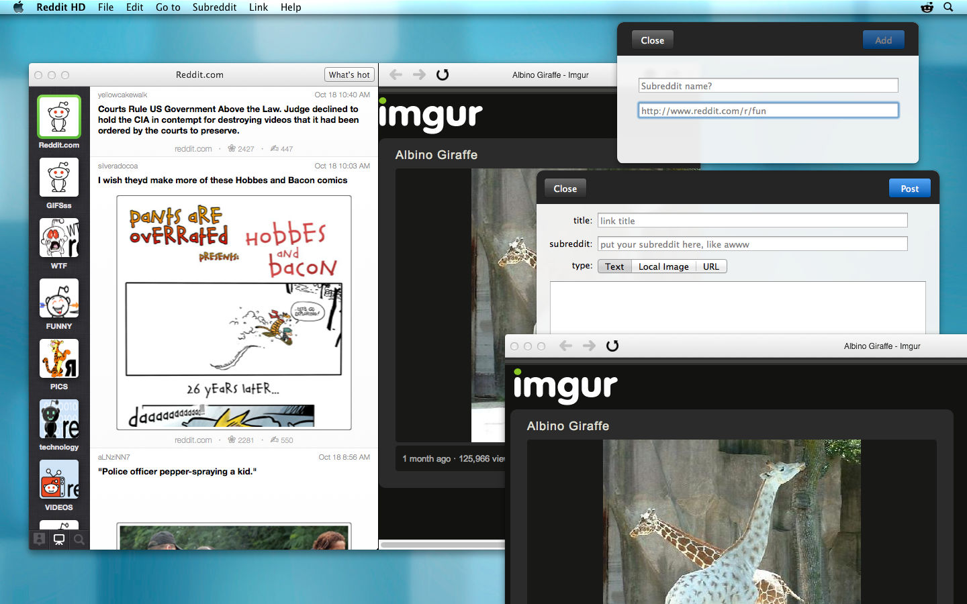Click the blue Post button
Screen dimensions: 967x604
[x=910, y=189]
